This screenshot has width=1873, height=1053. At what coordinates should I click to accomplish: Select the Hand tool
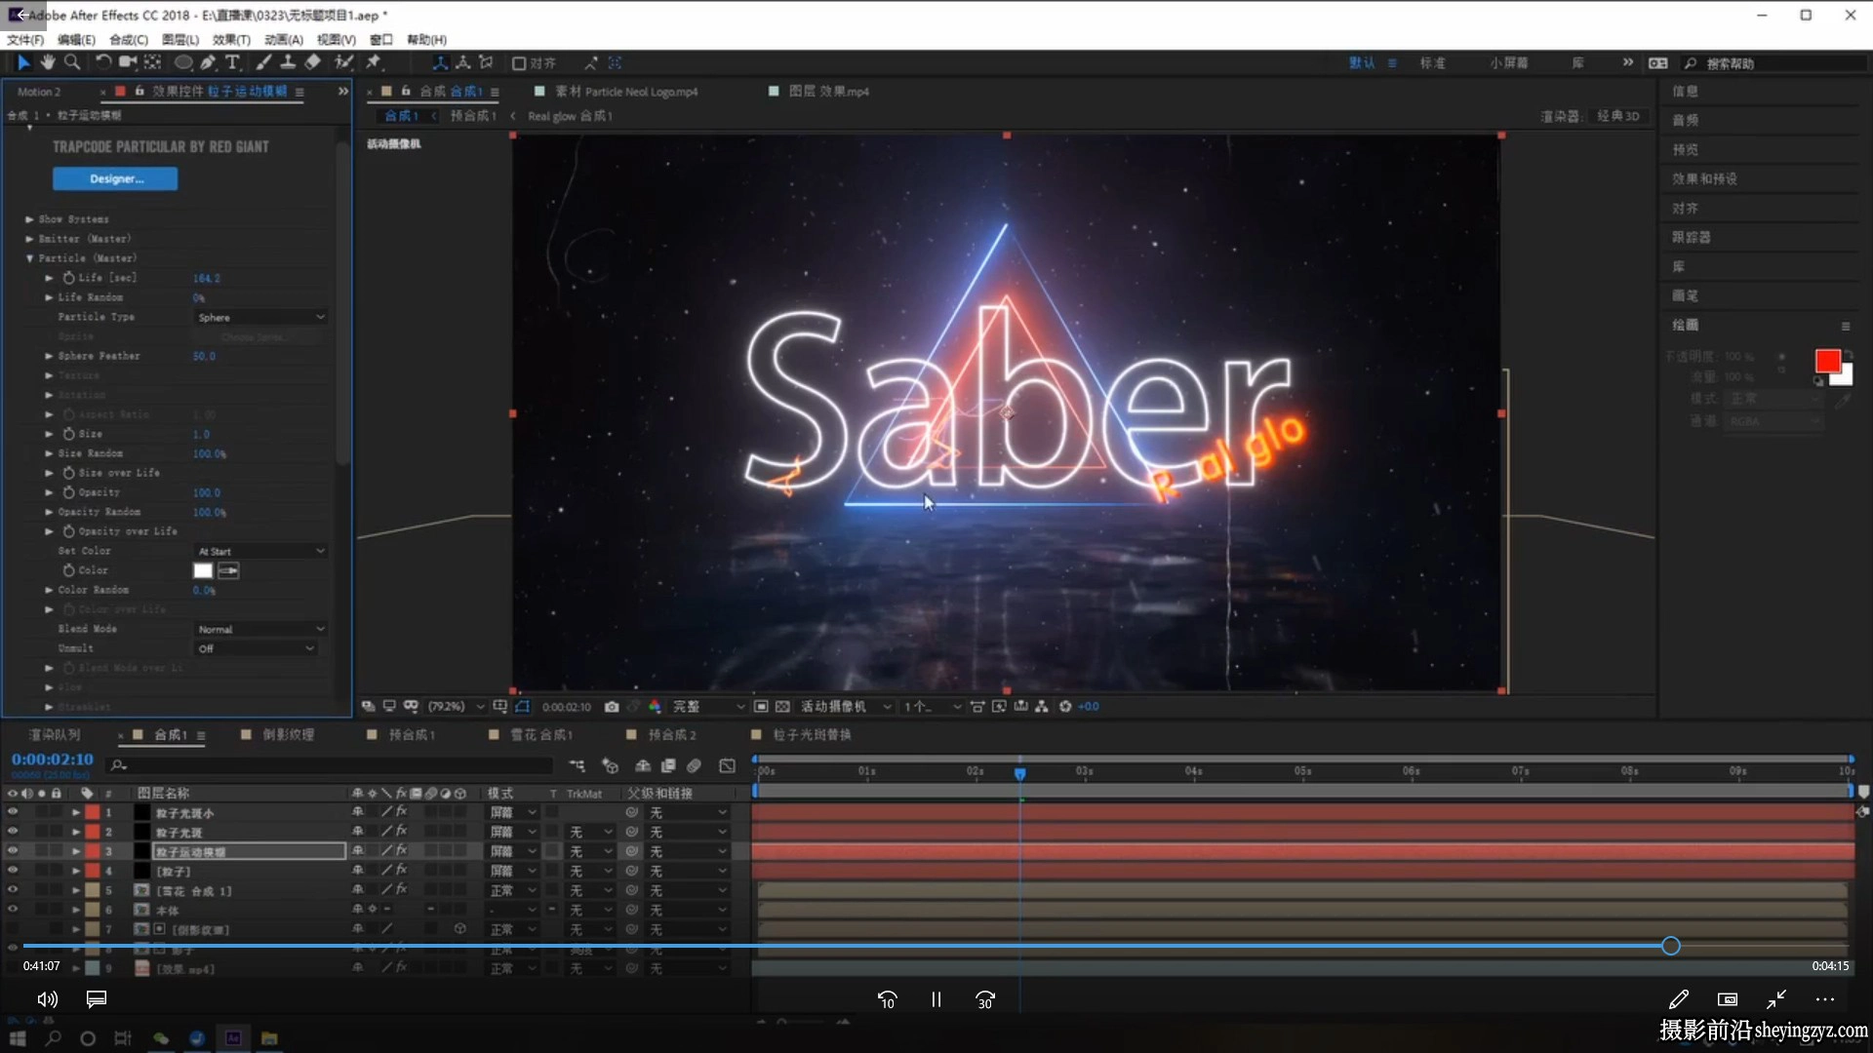tap(48, 62)
